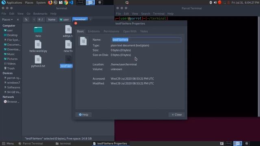Launch terminal icon in top panel
The width and height of the screenshot is (260, 146).
coord(55,2)
